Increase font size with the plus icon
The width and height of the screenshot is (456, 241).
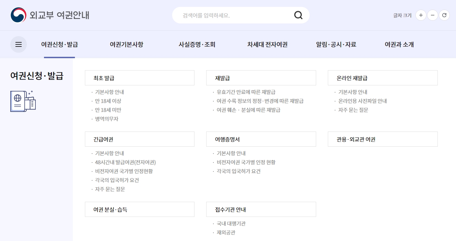(421, 15)
